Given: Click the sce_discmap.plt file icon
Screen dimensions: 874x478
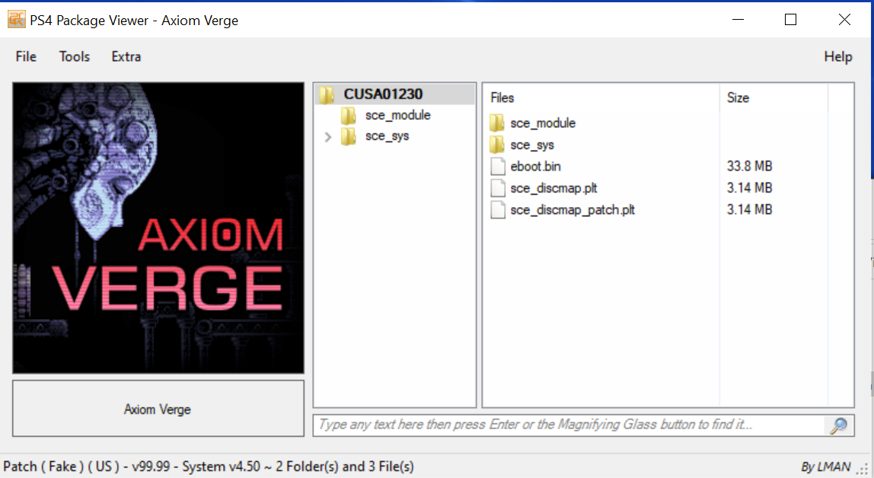Looking at the screenshot, I should [497, 188].
